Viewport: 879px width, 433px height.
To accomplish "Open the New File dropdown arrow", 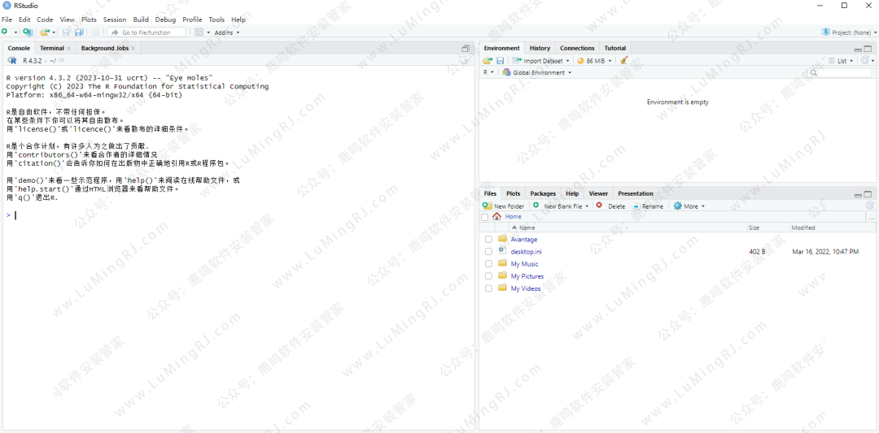I will [x=15, y=32].
